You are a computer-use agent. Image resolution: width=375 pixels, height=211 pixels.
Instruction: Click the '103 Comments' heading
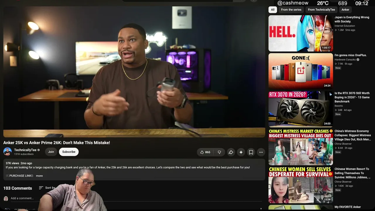18,188
